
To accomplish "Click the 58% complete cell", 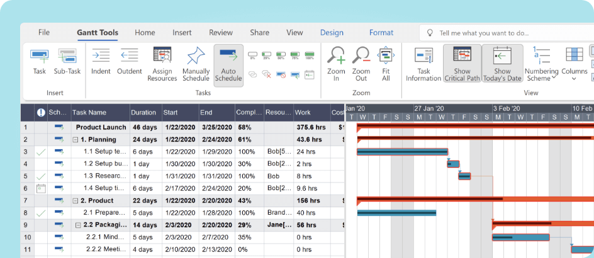I will 250,127.
